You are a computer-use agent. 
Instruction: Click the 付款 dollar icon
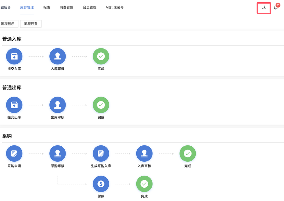pyautogui.click(x=101, y=184)
